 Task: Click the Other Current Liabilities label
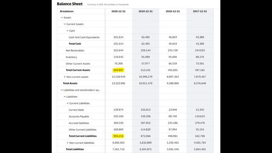pyautogui.click(x=82, y=130)
